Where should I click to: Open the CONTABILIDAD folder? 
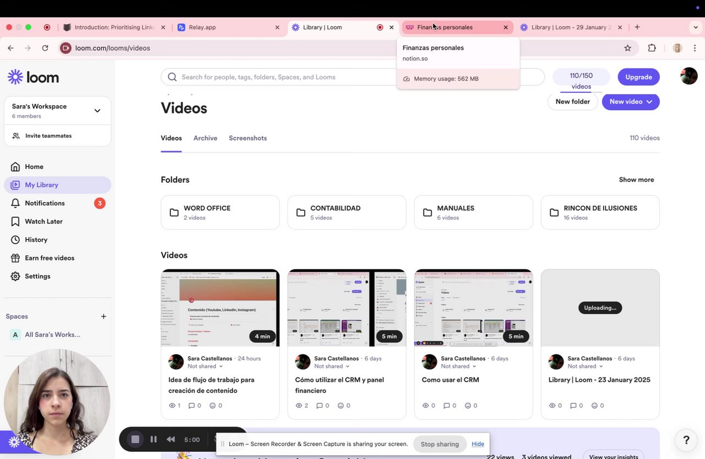(x=347, y=212)
